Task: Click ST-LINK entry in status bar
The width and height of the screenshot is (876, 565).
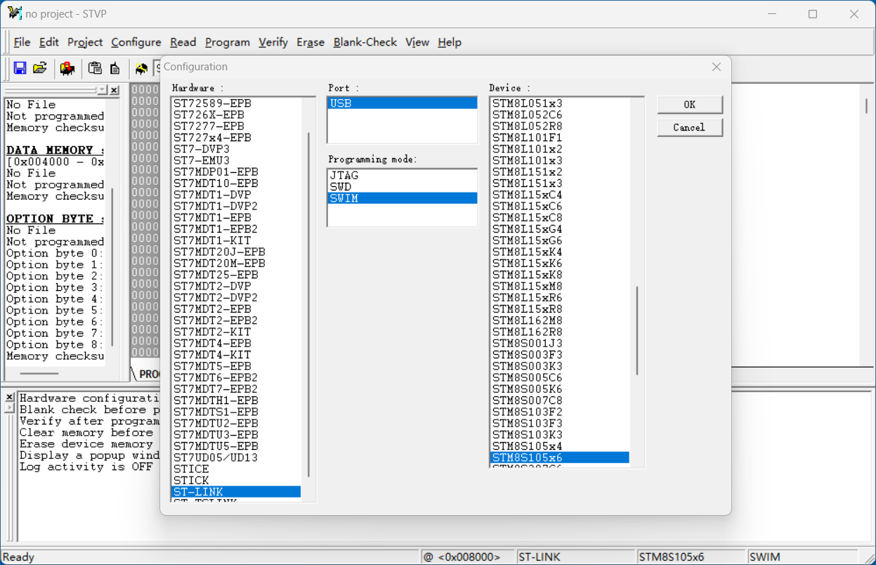Action: (x=575, y=557)
